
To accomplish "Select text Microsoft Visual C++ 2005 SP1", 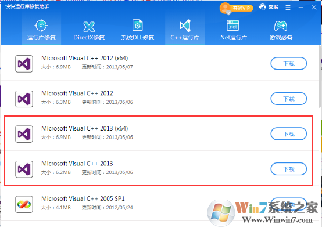I will [83, 198].
